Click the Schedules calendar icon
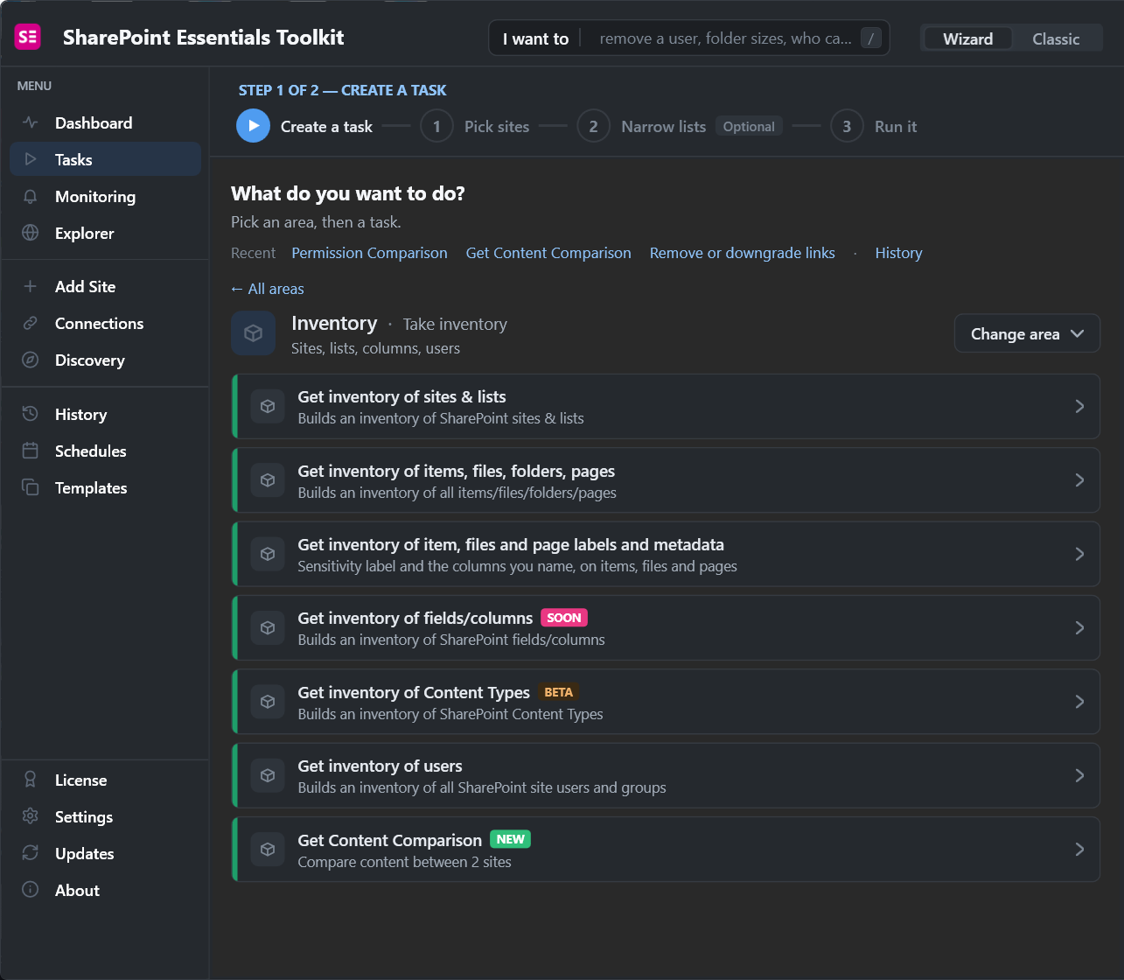 coord(31,451)
